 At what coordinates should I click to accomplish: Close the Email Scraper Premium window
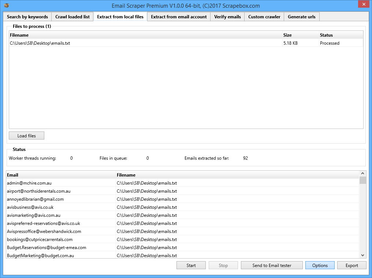point(364,4)
